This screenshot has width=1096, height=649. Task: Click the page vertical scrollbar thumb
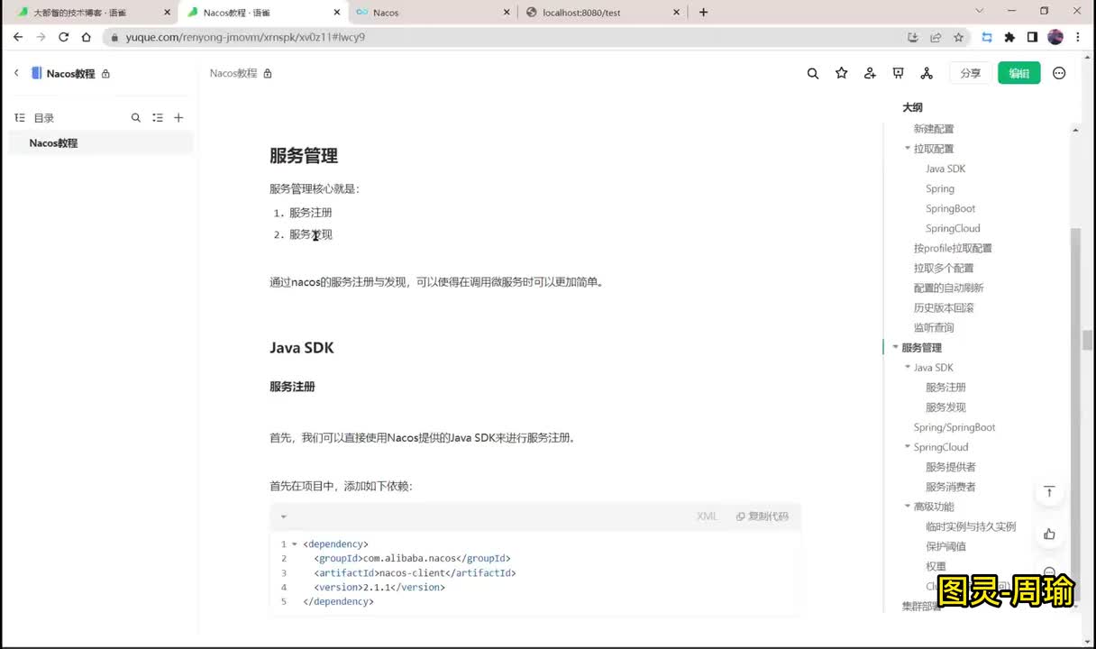point(1088,340)
